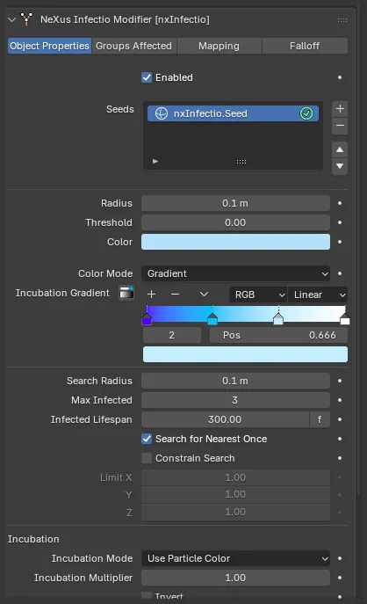Screen dimensions: 367x604
Task: Open the Falloff tab
Action: [305, 46]
